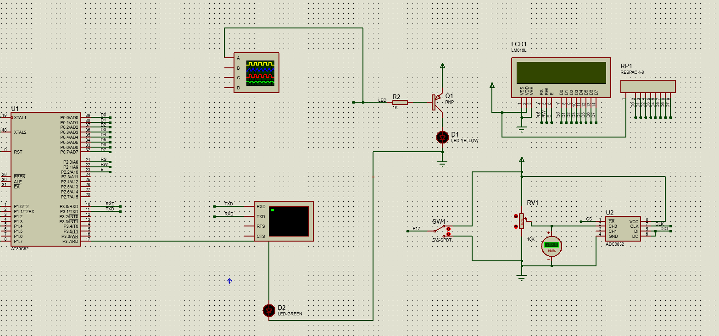Select the power terminal above Q1

442,66
